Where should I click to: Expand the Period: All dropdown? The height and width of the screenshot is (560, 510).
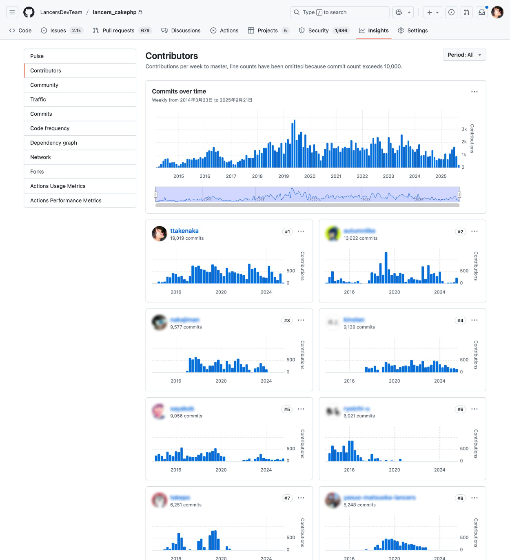click(x=464, y=55)
